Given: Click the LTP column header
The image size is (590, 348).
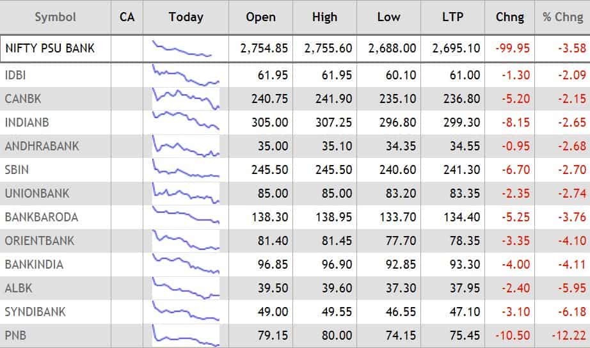Looking at the screenshot, I should point(452,17).
